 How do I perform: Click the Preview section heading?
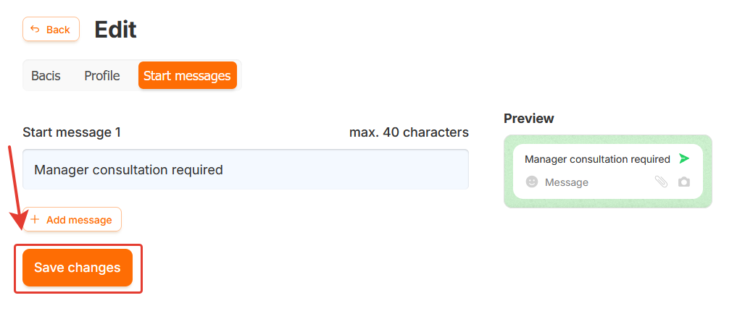pos(529,119)
